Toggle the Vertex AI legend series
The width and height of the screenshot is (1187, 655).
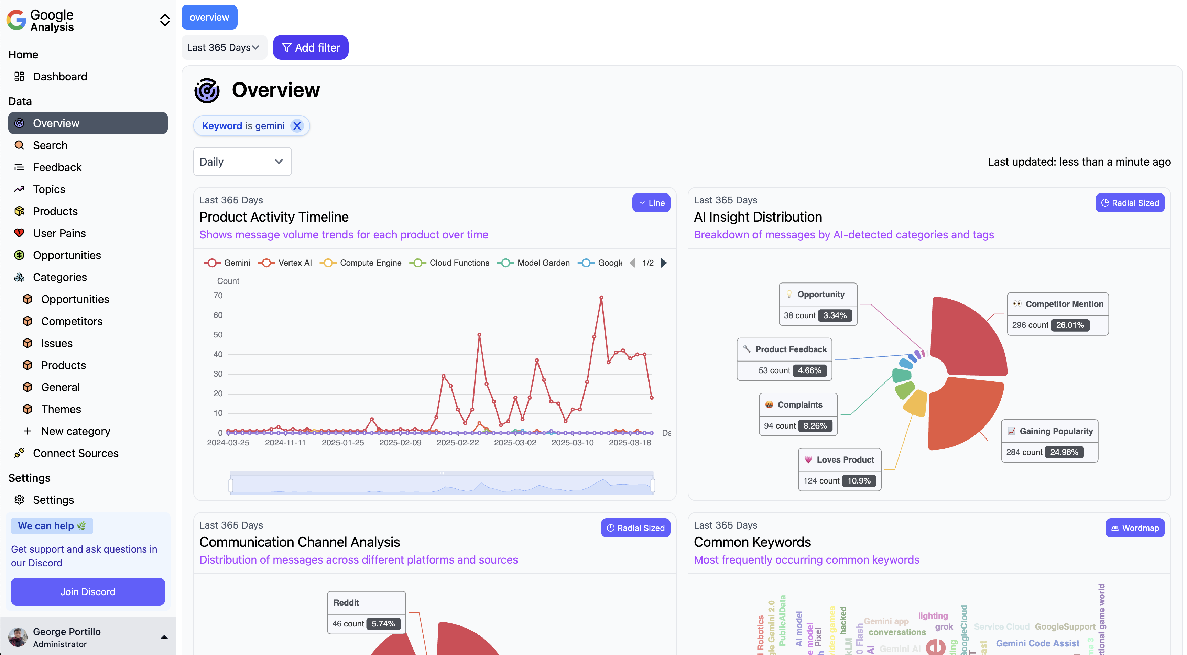point(285,263)
